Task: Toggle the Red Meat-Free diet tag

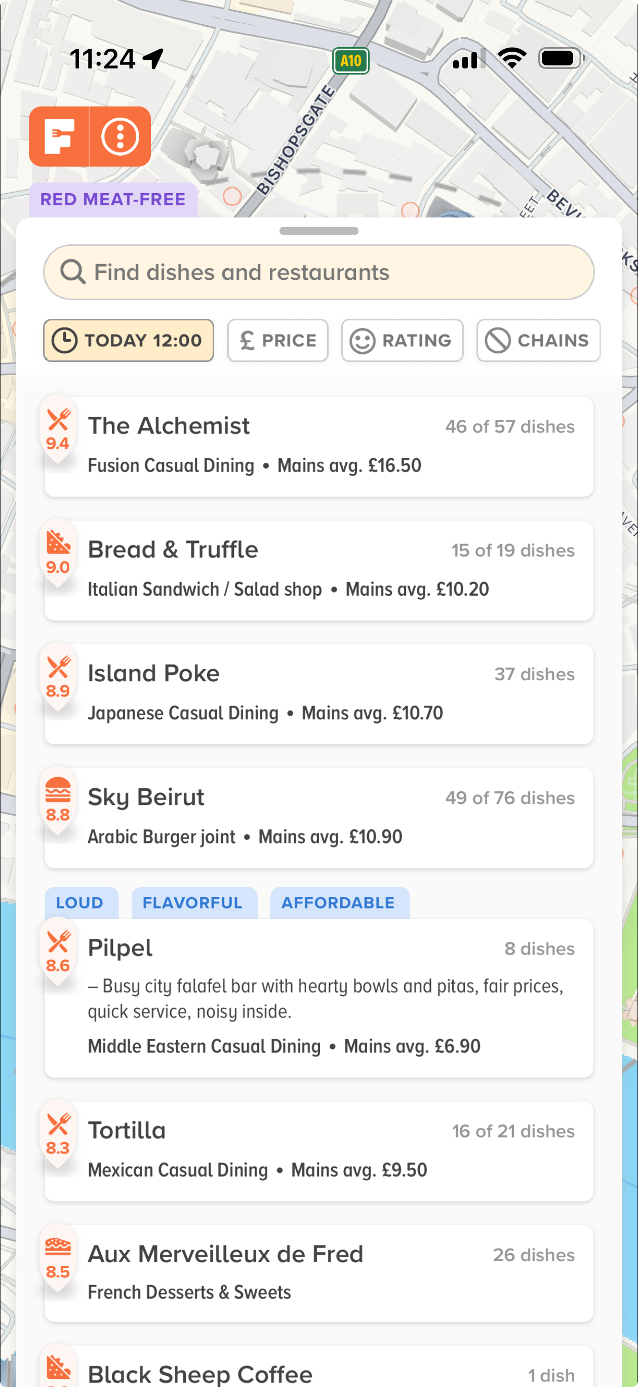Action: [113, 200]
